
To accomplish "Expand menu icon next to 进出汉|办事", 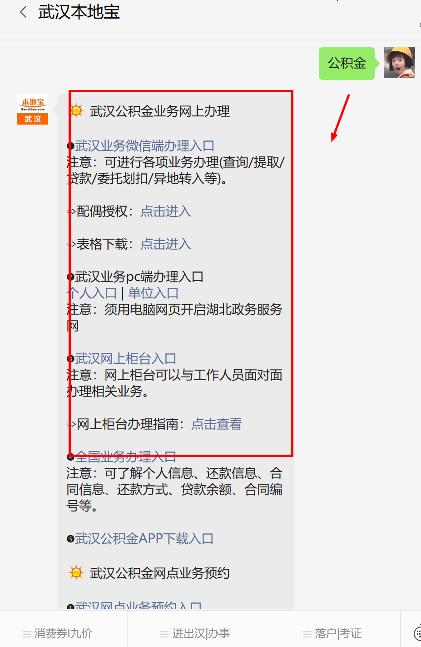I will coord(164,634).
